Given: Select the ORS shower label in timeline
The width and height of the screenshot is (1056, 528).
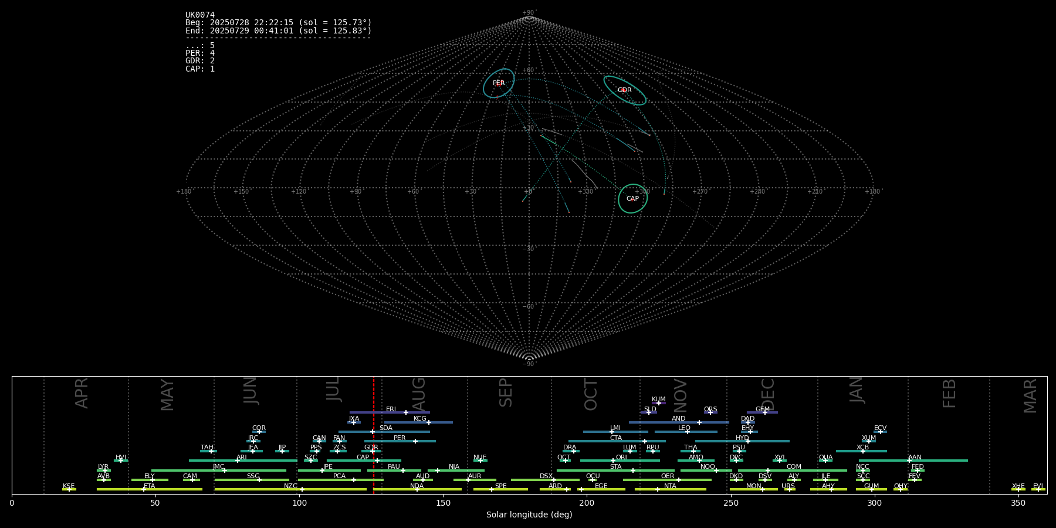Looking at the screenshot, I should point(710,409).
